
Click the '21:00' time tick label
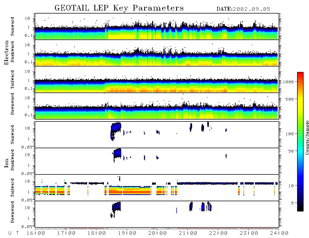click(x=188, y=233)
